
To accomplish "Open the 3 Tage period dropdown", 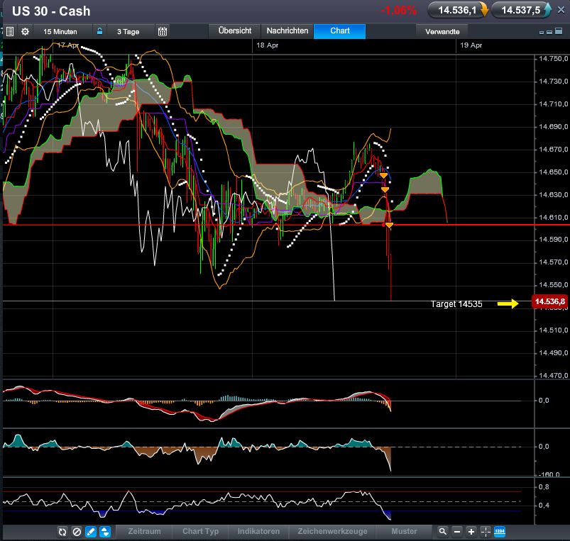I will click(x=128, y=32).
